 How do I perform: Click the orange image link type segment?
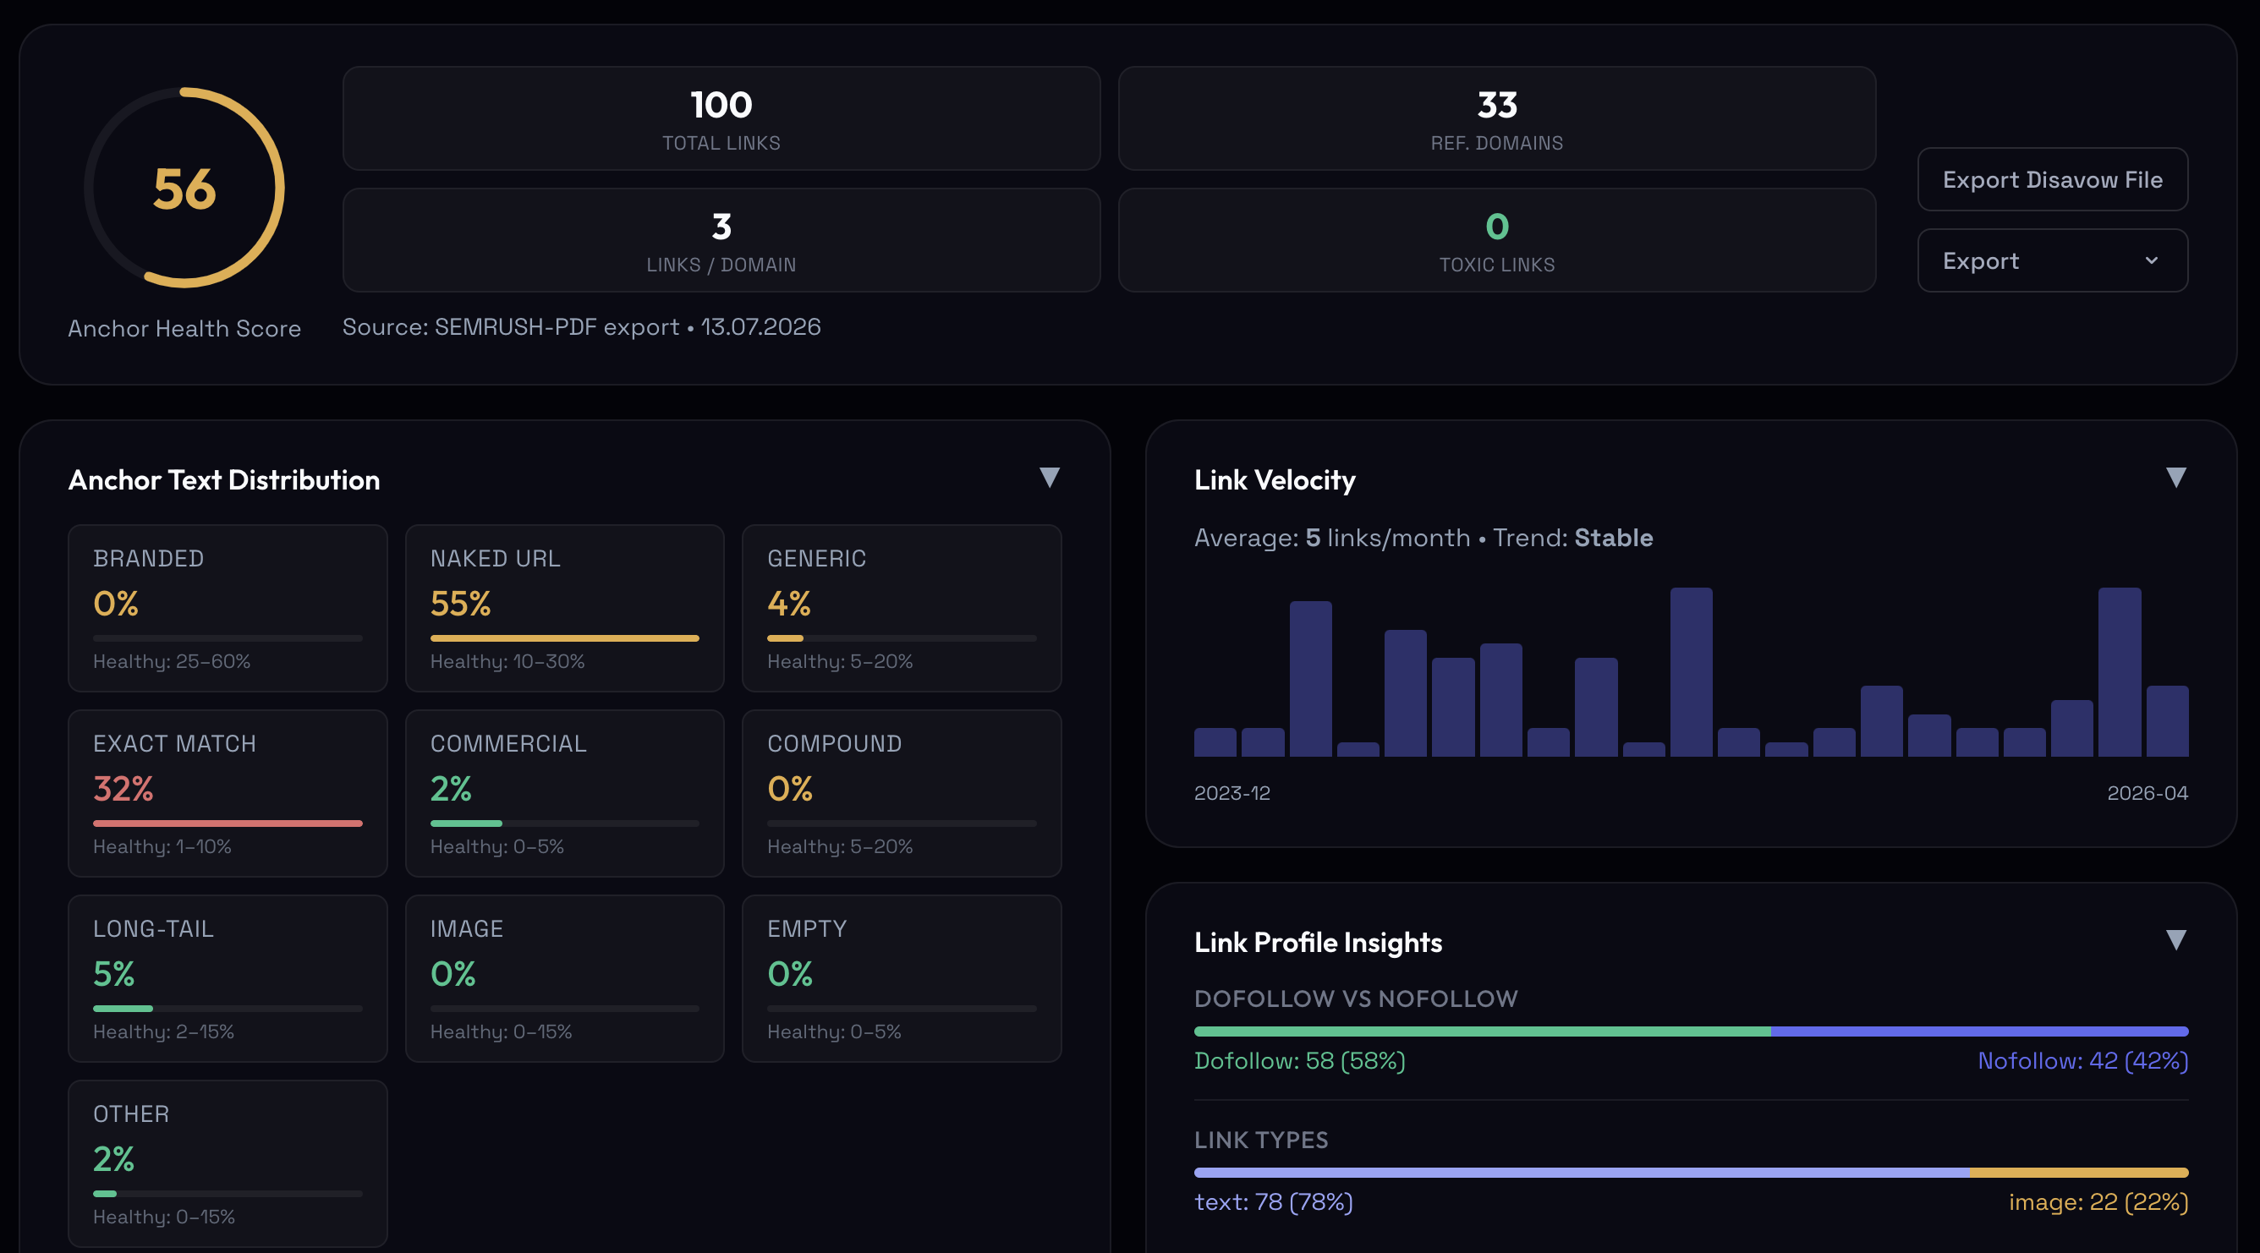click(2079, 1173)
